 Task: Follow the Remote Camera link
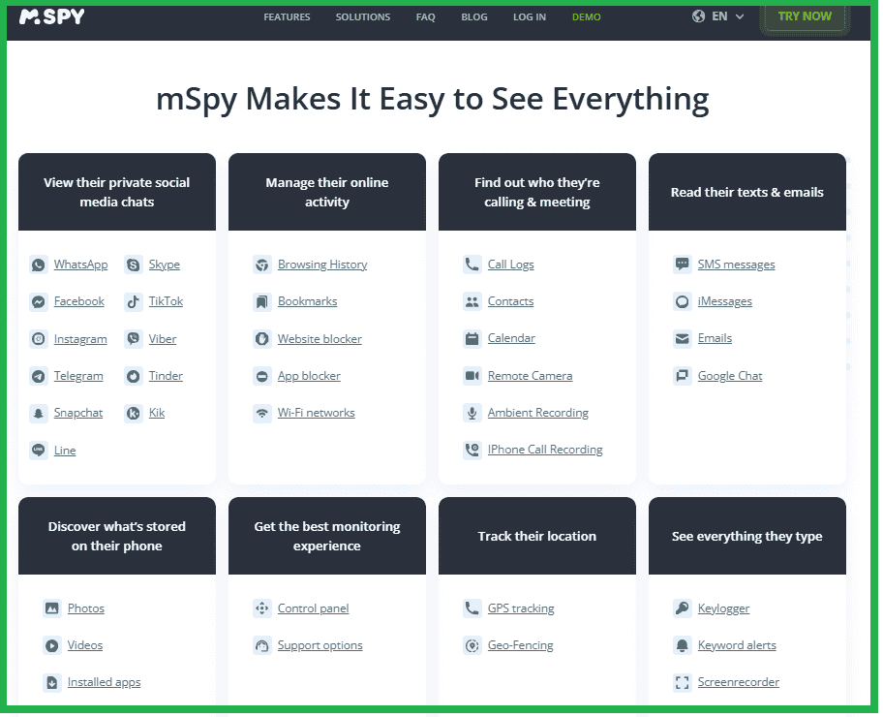[530, 376]
